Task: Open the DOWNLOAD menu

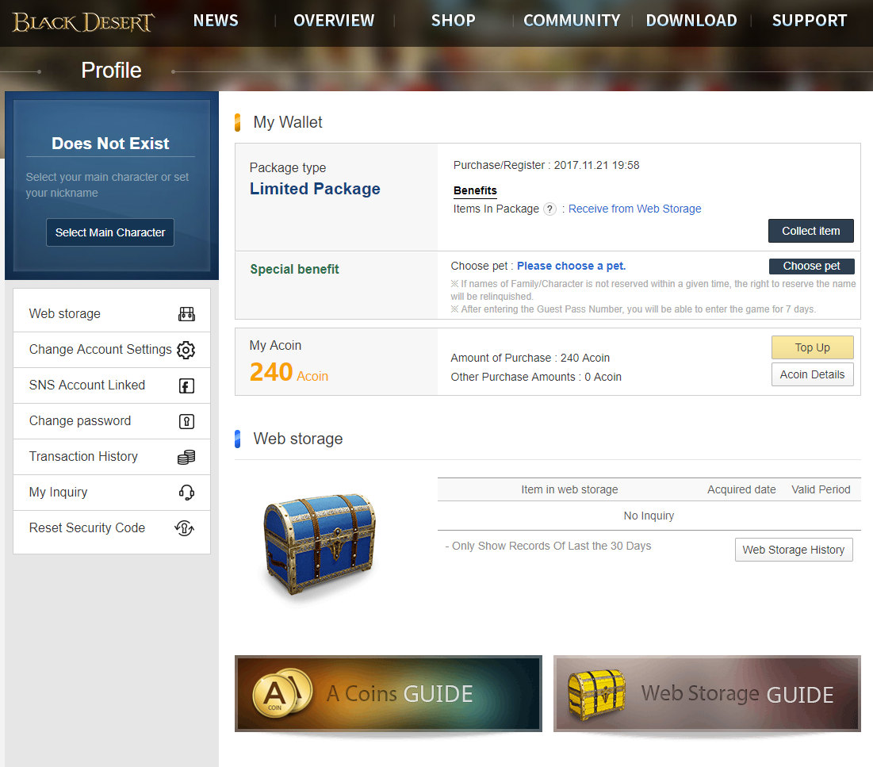Action: (691, 21)
